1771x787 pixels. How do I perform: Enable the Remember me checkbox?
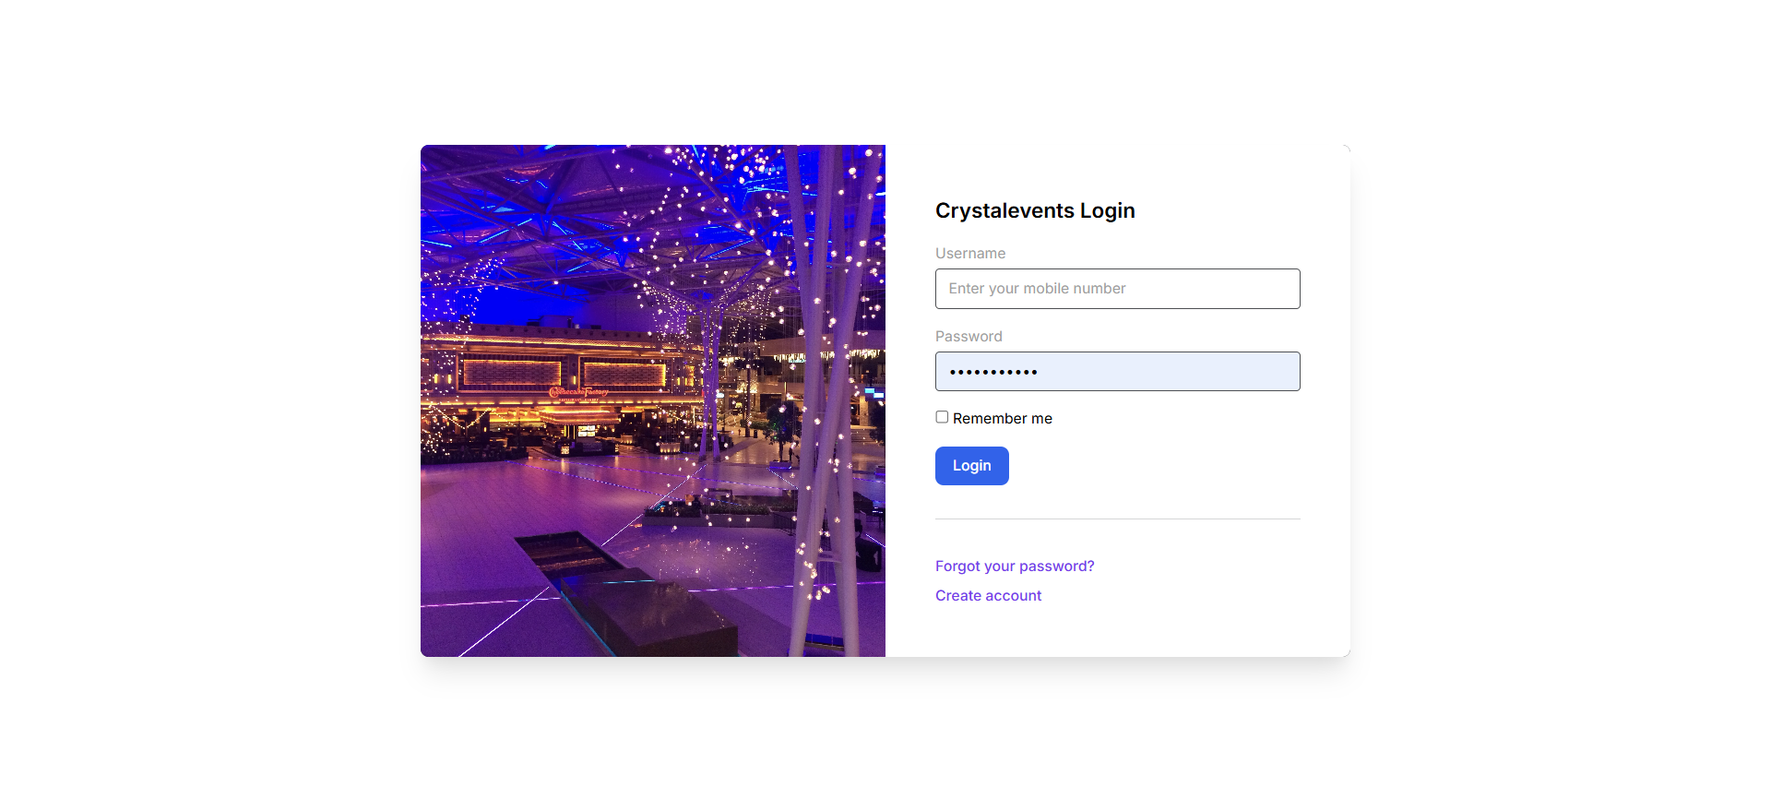tap(942, 417)
